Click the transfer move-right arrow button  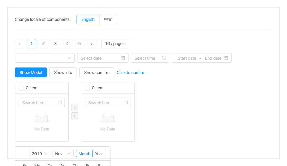(x=75, y=107)
